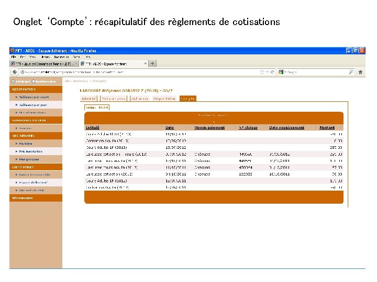
Task: Open the Bookmarks menu
Action: point(61,57)
